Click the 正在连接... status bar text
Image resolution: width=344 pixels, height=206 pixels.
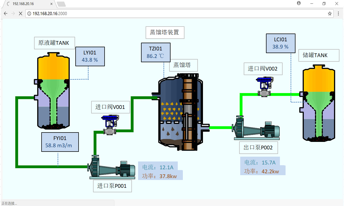point(9,203)
